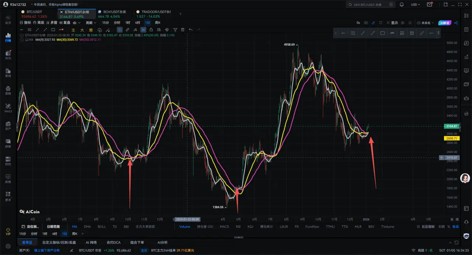Select the trash delete drawings icon

(183, 29)
